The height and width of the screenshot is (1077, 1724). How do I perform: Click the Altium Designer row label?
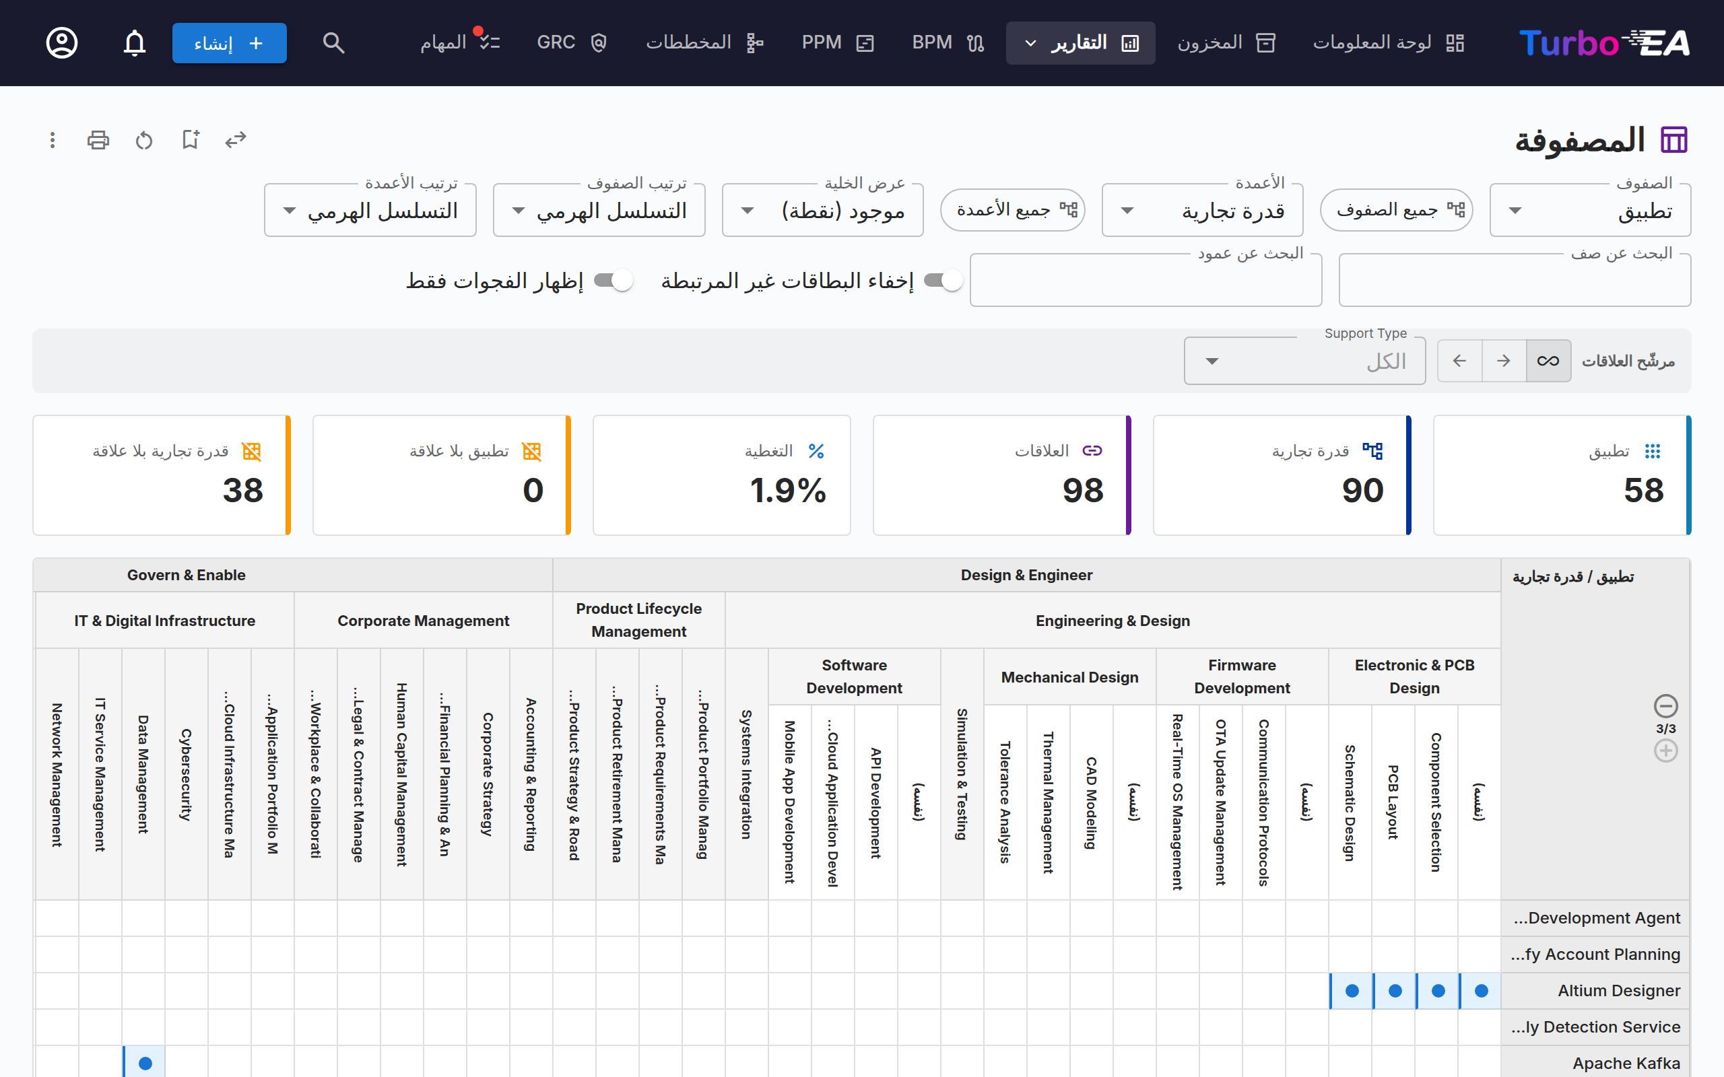[1596, 991]
